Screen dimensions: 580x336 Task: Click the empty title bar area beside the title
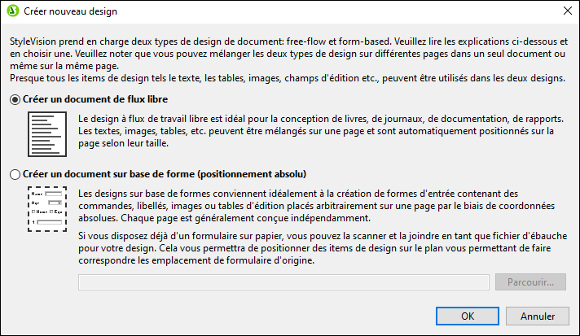point(333,11)
